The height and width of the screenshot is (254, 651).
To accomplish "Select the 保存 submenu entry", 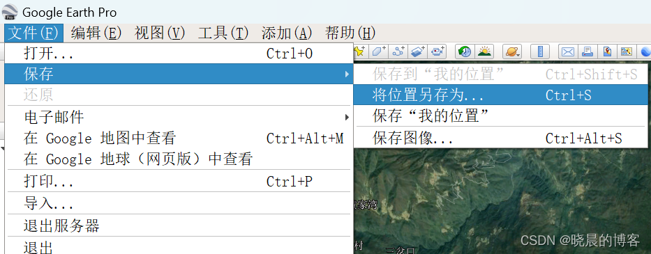I will point(179,74).
